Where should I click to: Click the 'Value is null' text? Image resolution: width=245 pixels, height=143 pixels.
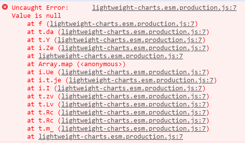click(x=36, y=16)
